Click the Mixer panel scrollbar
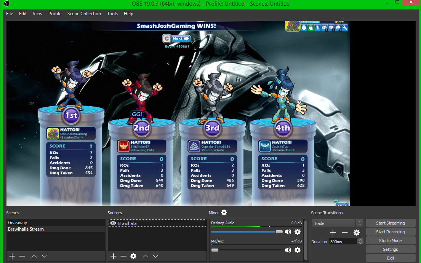Image resolution: width=421 pixels, height=263 pixels. click(x=306, y=240)
